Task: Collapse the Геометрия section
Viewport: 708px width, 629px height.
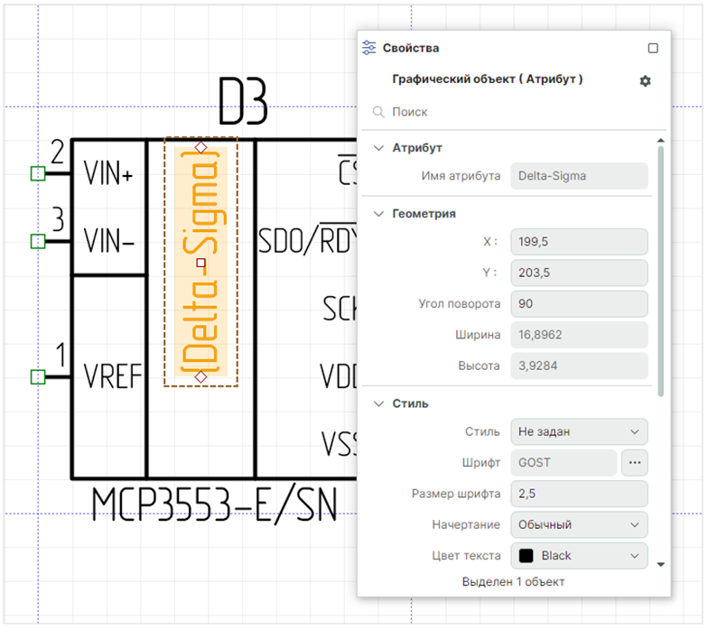Action: (x=378, y=214)
